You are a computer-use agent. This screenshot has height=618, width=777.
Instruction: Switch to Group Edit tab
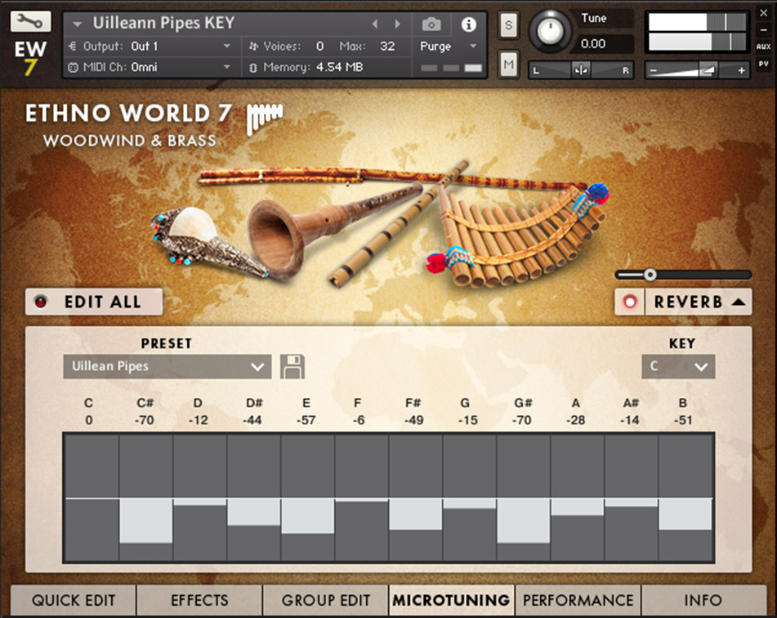(x=325, y=600)
